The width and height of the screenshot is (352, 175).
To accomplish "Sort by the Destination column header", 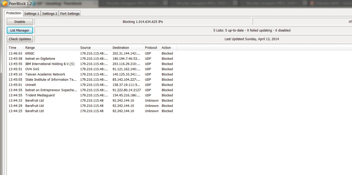I will [127, 47].
